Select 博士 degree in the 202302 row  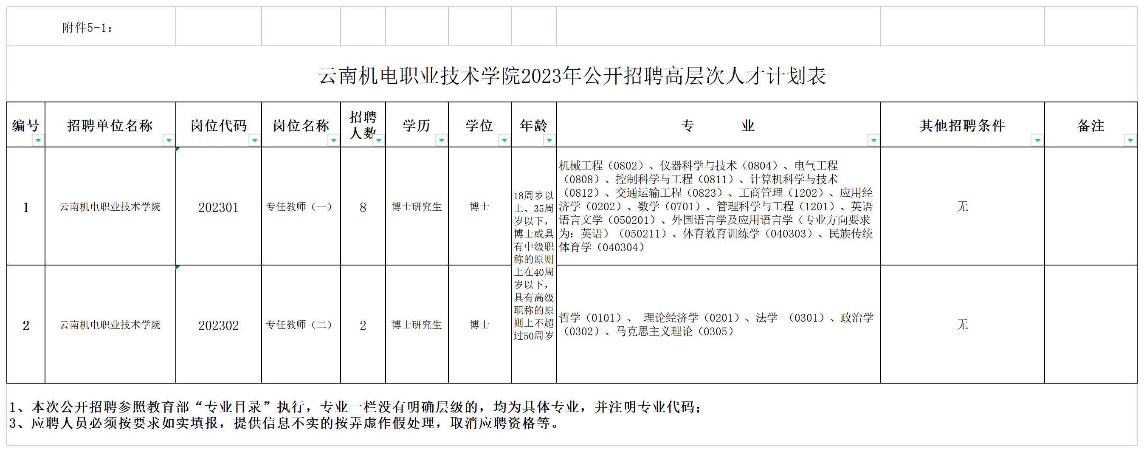click(479, 325)
